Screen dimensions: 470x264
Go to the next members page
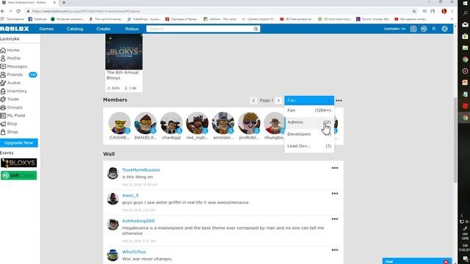(x=278, y=100)
